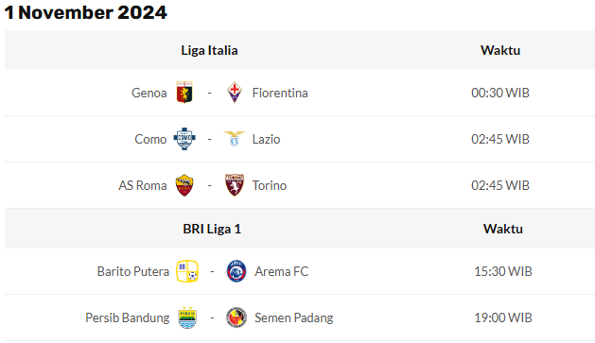Select the Persib Bandung crest
595x343 pixels.
click(187, 317)
